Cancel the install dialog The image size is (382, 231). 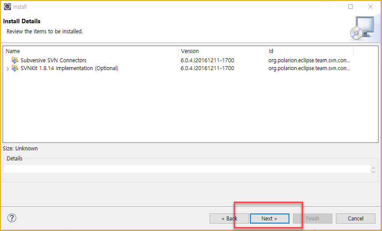(x=355, y=219)
